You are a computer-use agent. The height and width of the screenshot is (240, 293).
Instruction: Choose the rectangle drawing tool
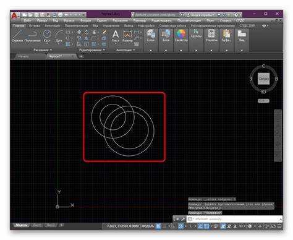coord(68,32)
